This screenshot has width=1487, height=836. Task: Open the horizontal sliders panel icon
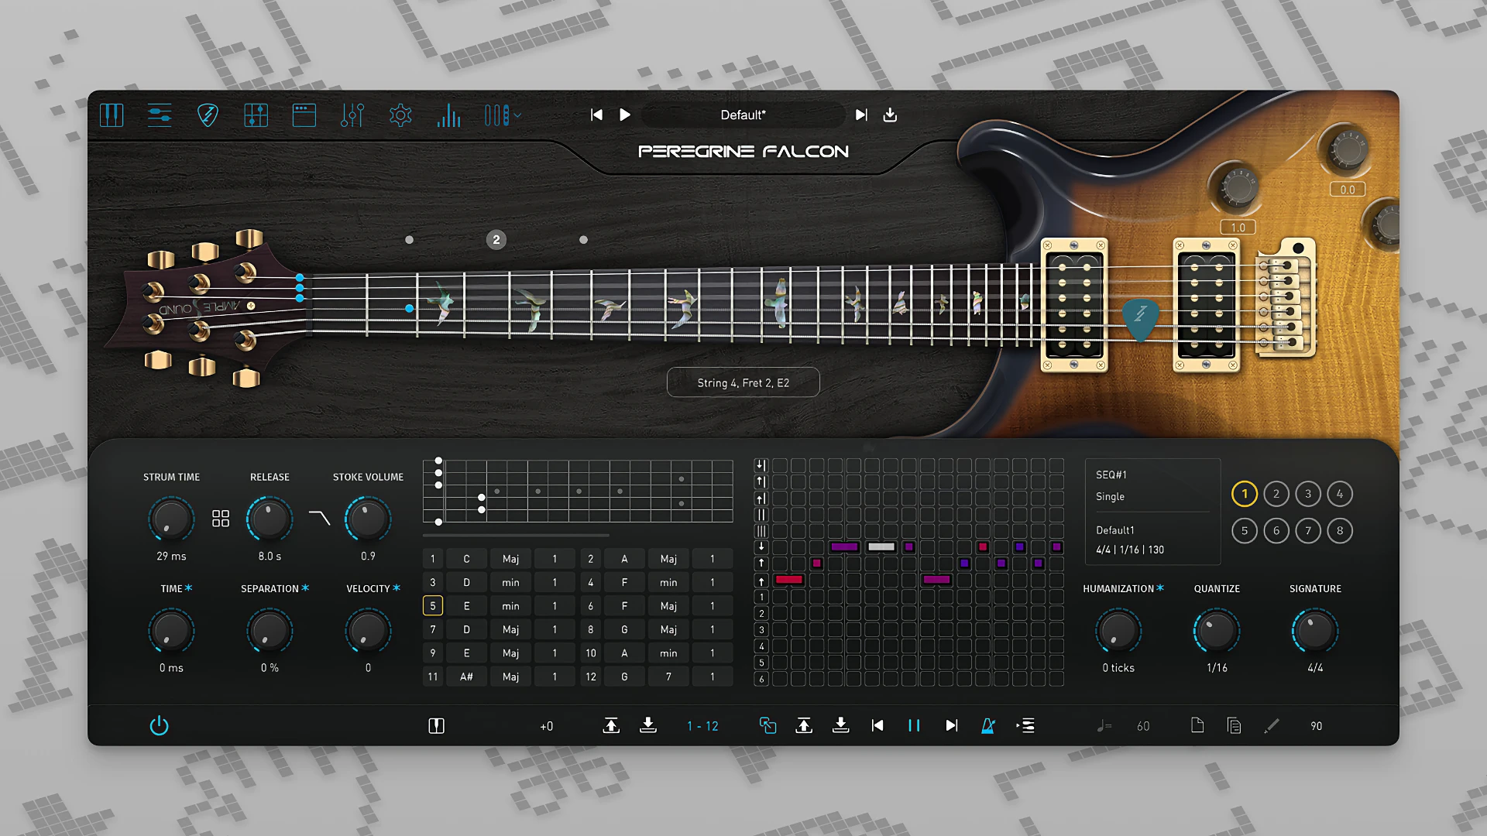[x=160, y=115]
